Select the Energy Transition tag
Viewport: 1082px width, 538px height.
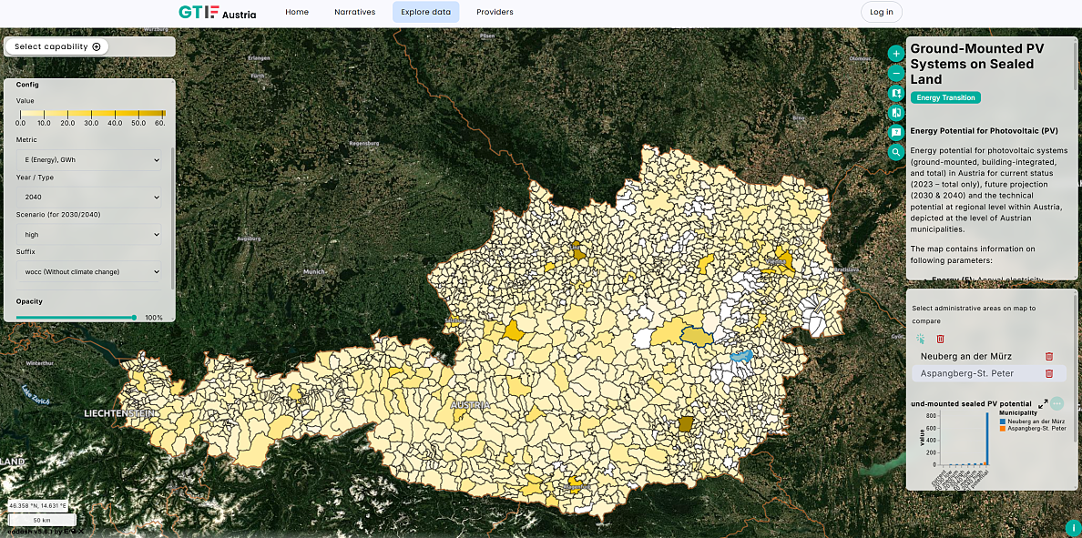945,97
